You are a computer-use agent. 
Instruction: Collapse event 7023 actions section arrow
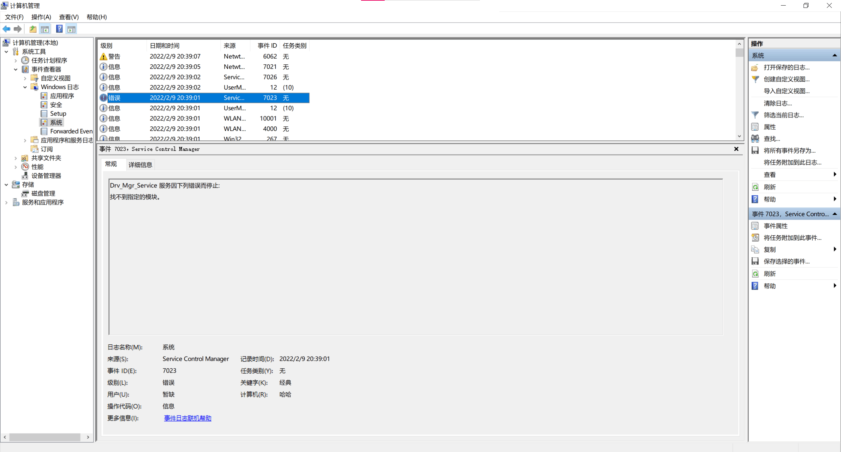(x=834, y=214)
